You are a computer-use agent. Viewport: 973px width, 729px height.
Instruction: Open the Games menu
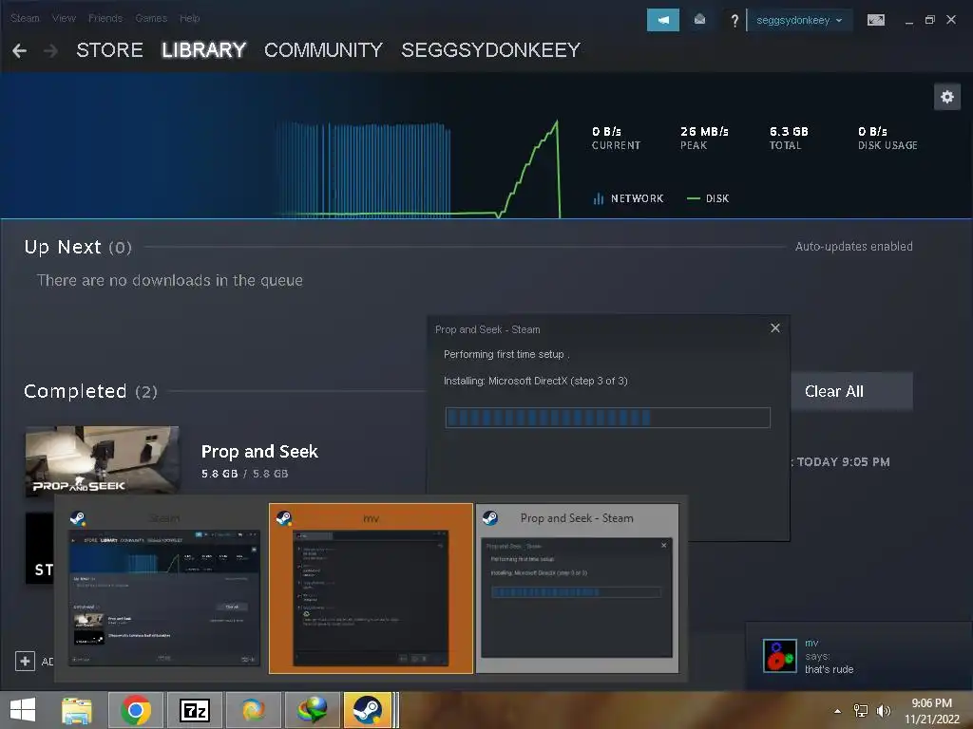pos(151,18)
